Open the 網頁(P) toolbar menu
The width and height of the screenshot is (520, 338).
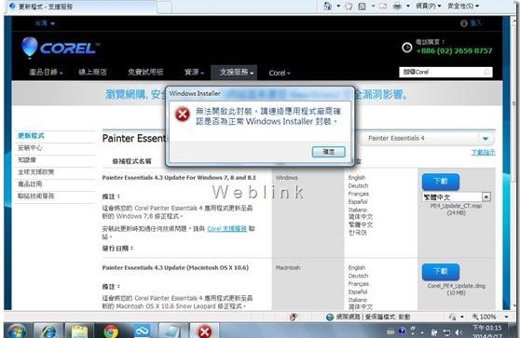point(428,6)
